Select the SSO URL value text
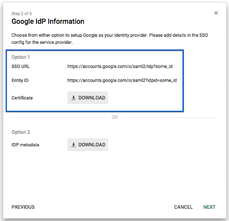Viewport: 229px width, 221px height. click(120, 66)
